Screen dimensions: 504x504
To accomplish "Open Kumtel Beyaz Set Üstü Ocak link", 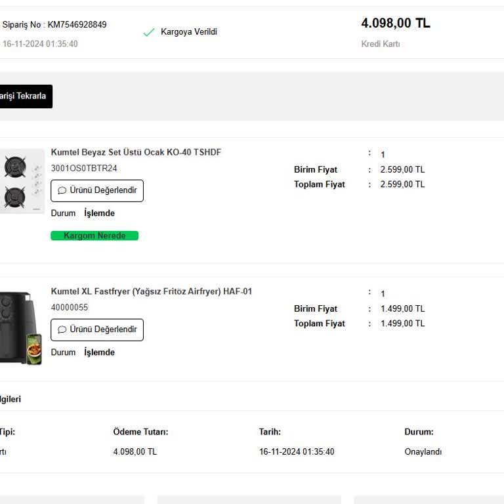I will coord(136,152).
